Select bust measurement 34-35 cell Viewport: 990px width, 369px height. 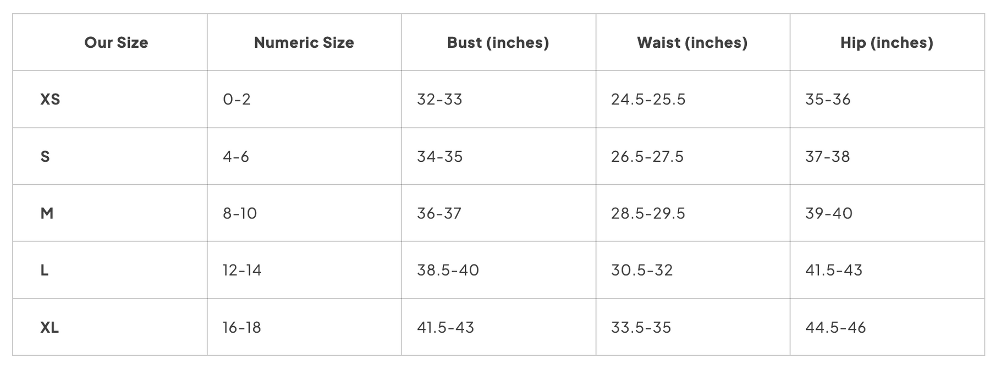[x=439, y=157]
